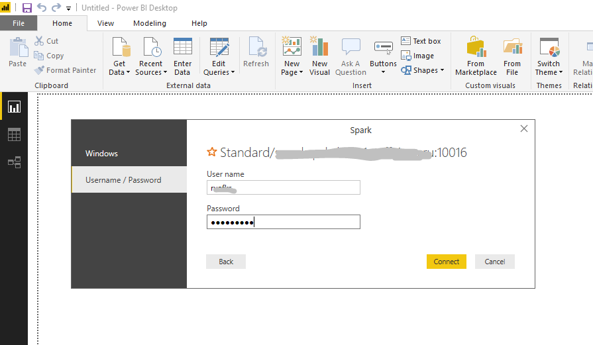Expand the Switch Theme dropdown

(549, 72)
